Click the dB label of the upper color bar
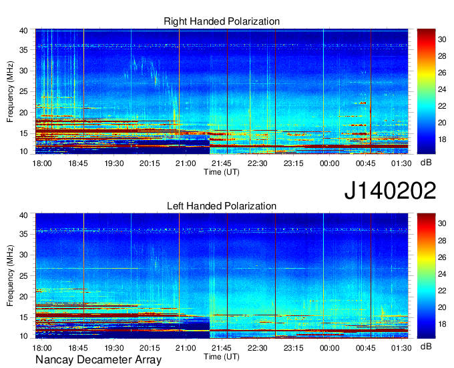The height and width of the screenshot is (368, 454). tap(426, 163)
